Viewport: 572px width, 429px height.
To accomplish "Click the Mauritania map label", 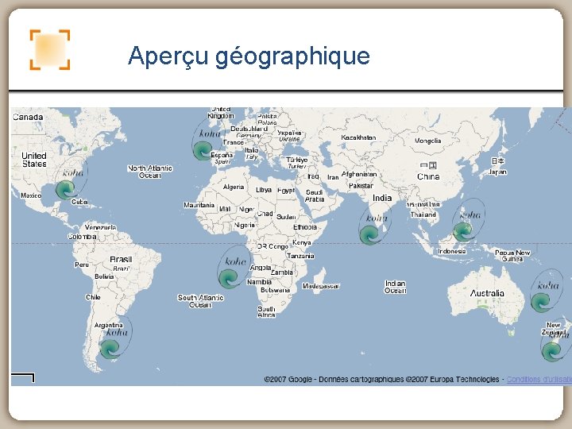I will [x=199, y=206].
